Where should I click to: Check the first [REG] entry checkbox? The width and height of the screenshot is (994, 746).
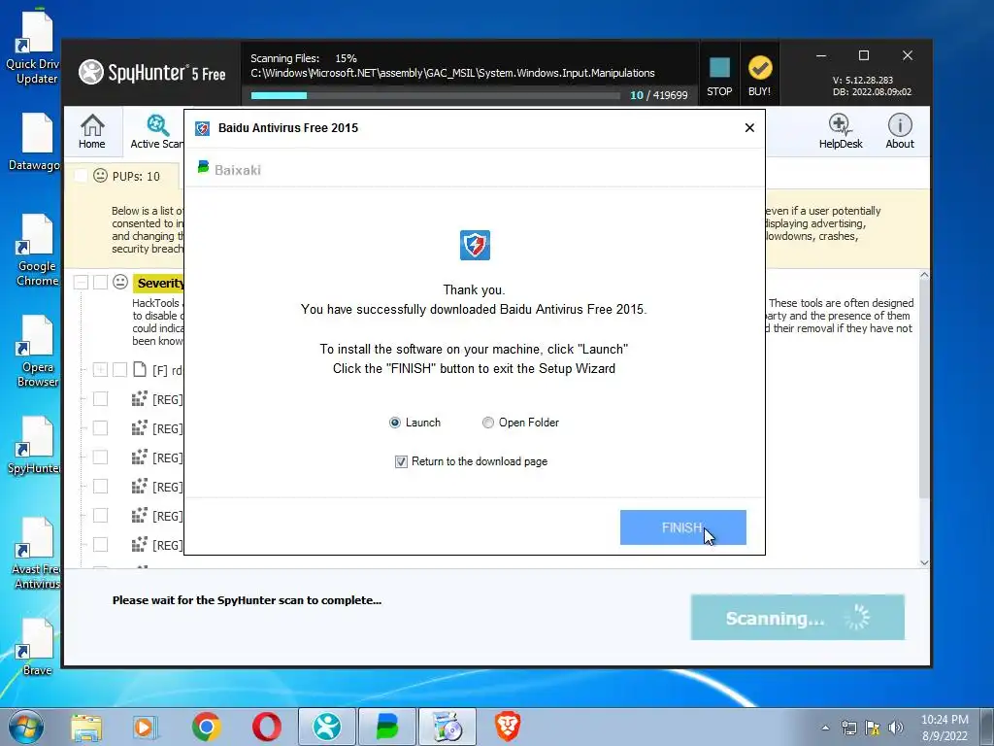point(100,399)
